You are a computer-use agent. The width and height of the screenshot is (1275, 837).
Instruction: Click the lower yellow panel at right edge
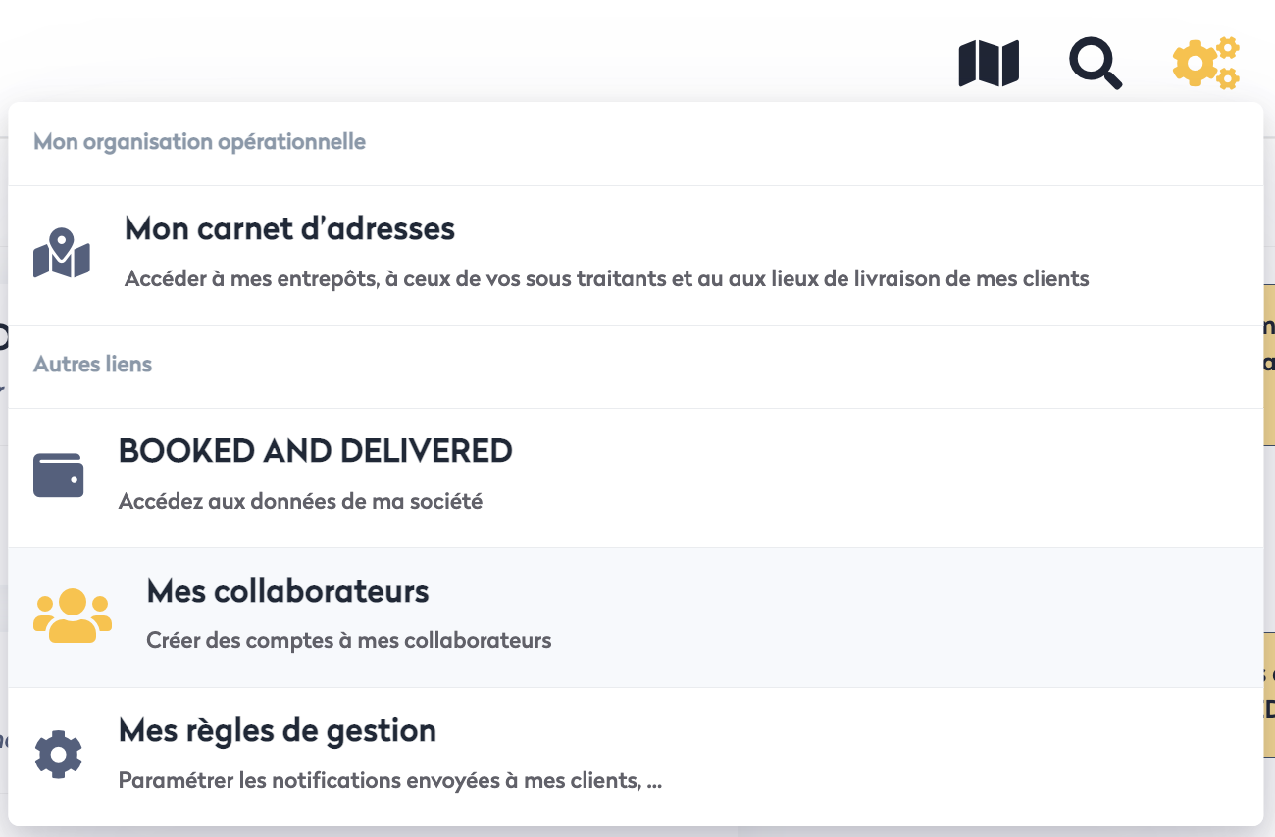1269,694
